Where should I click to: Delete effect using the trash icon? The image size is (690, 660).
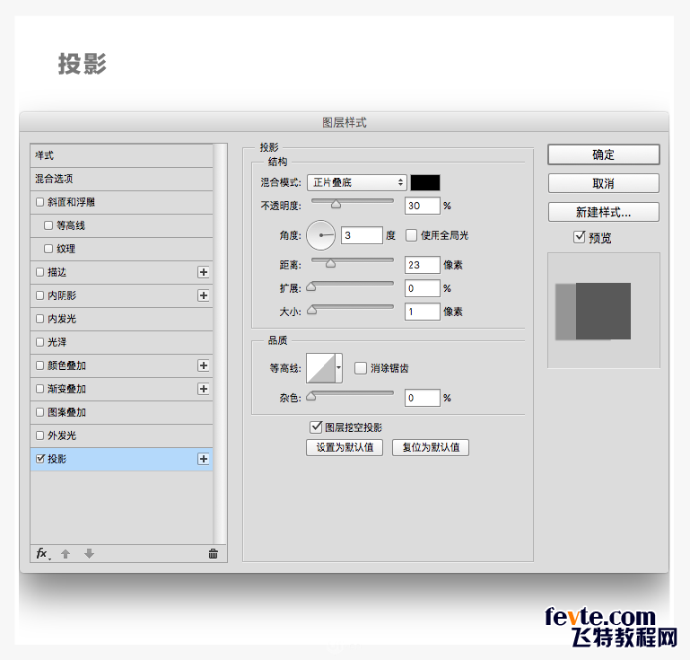214,554
